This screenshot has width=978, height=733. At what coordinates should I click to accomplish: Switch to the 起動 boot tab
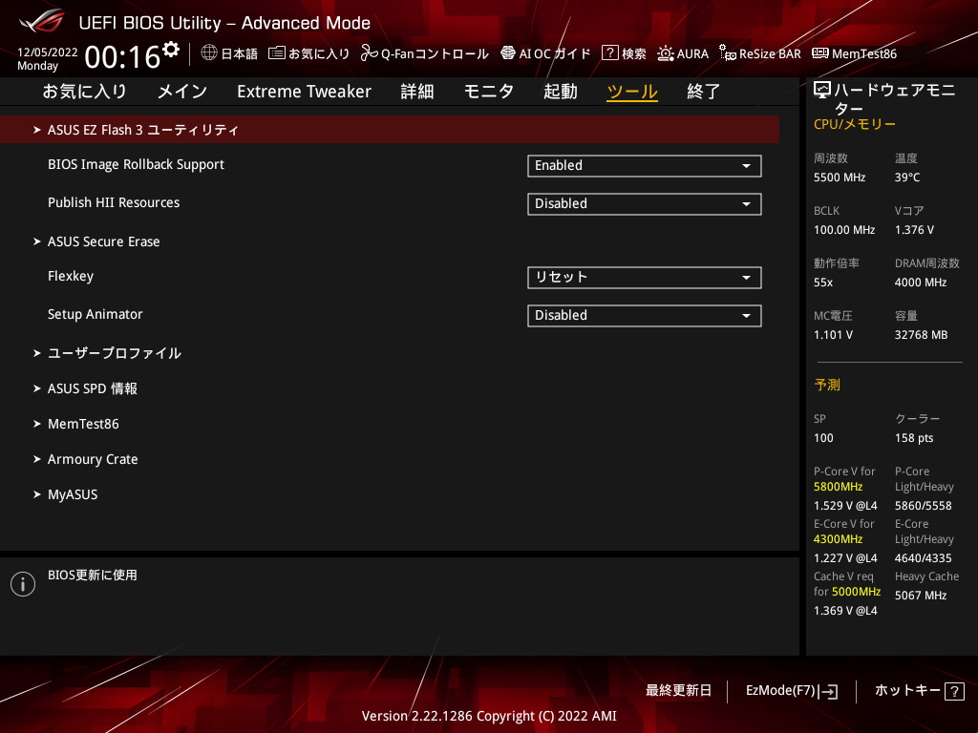click(x=560, y=92)
